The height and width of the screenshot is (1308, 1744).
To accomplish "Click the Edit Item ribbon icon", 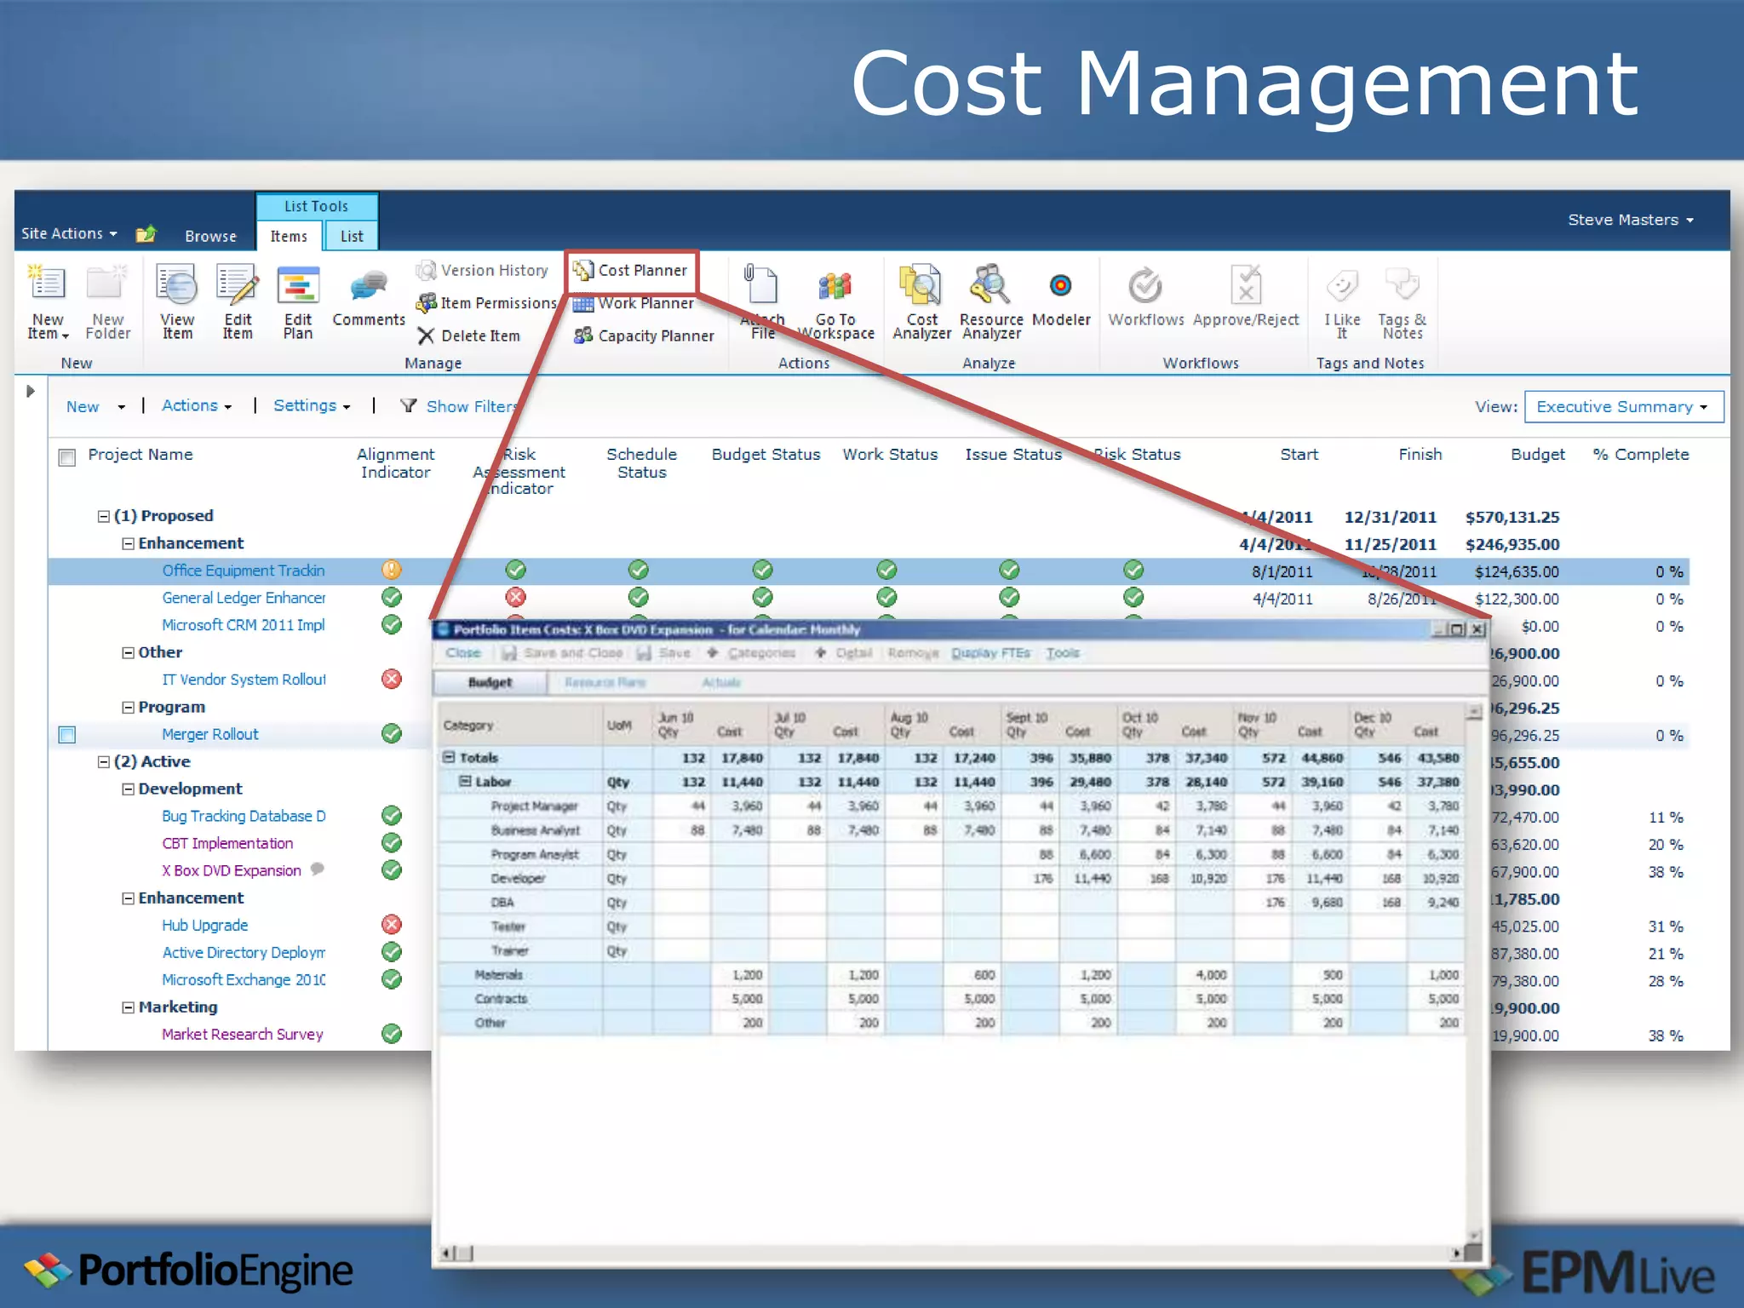I will [238, 302].
